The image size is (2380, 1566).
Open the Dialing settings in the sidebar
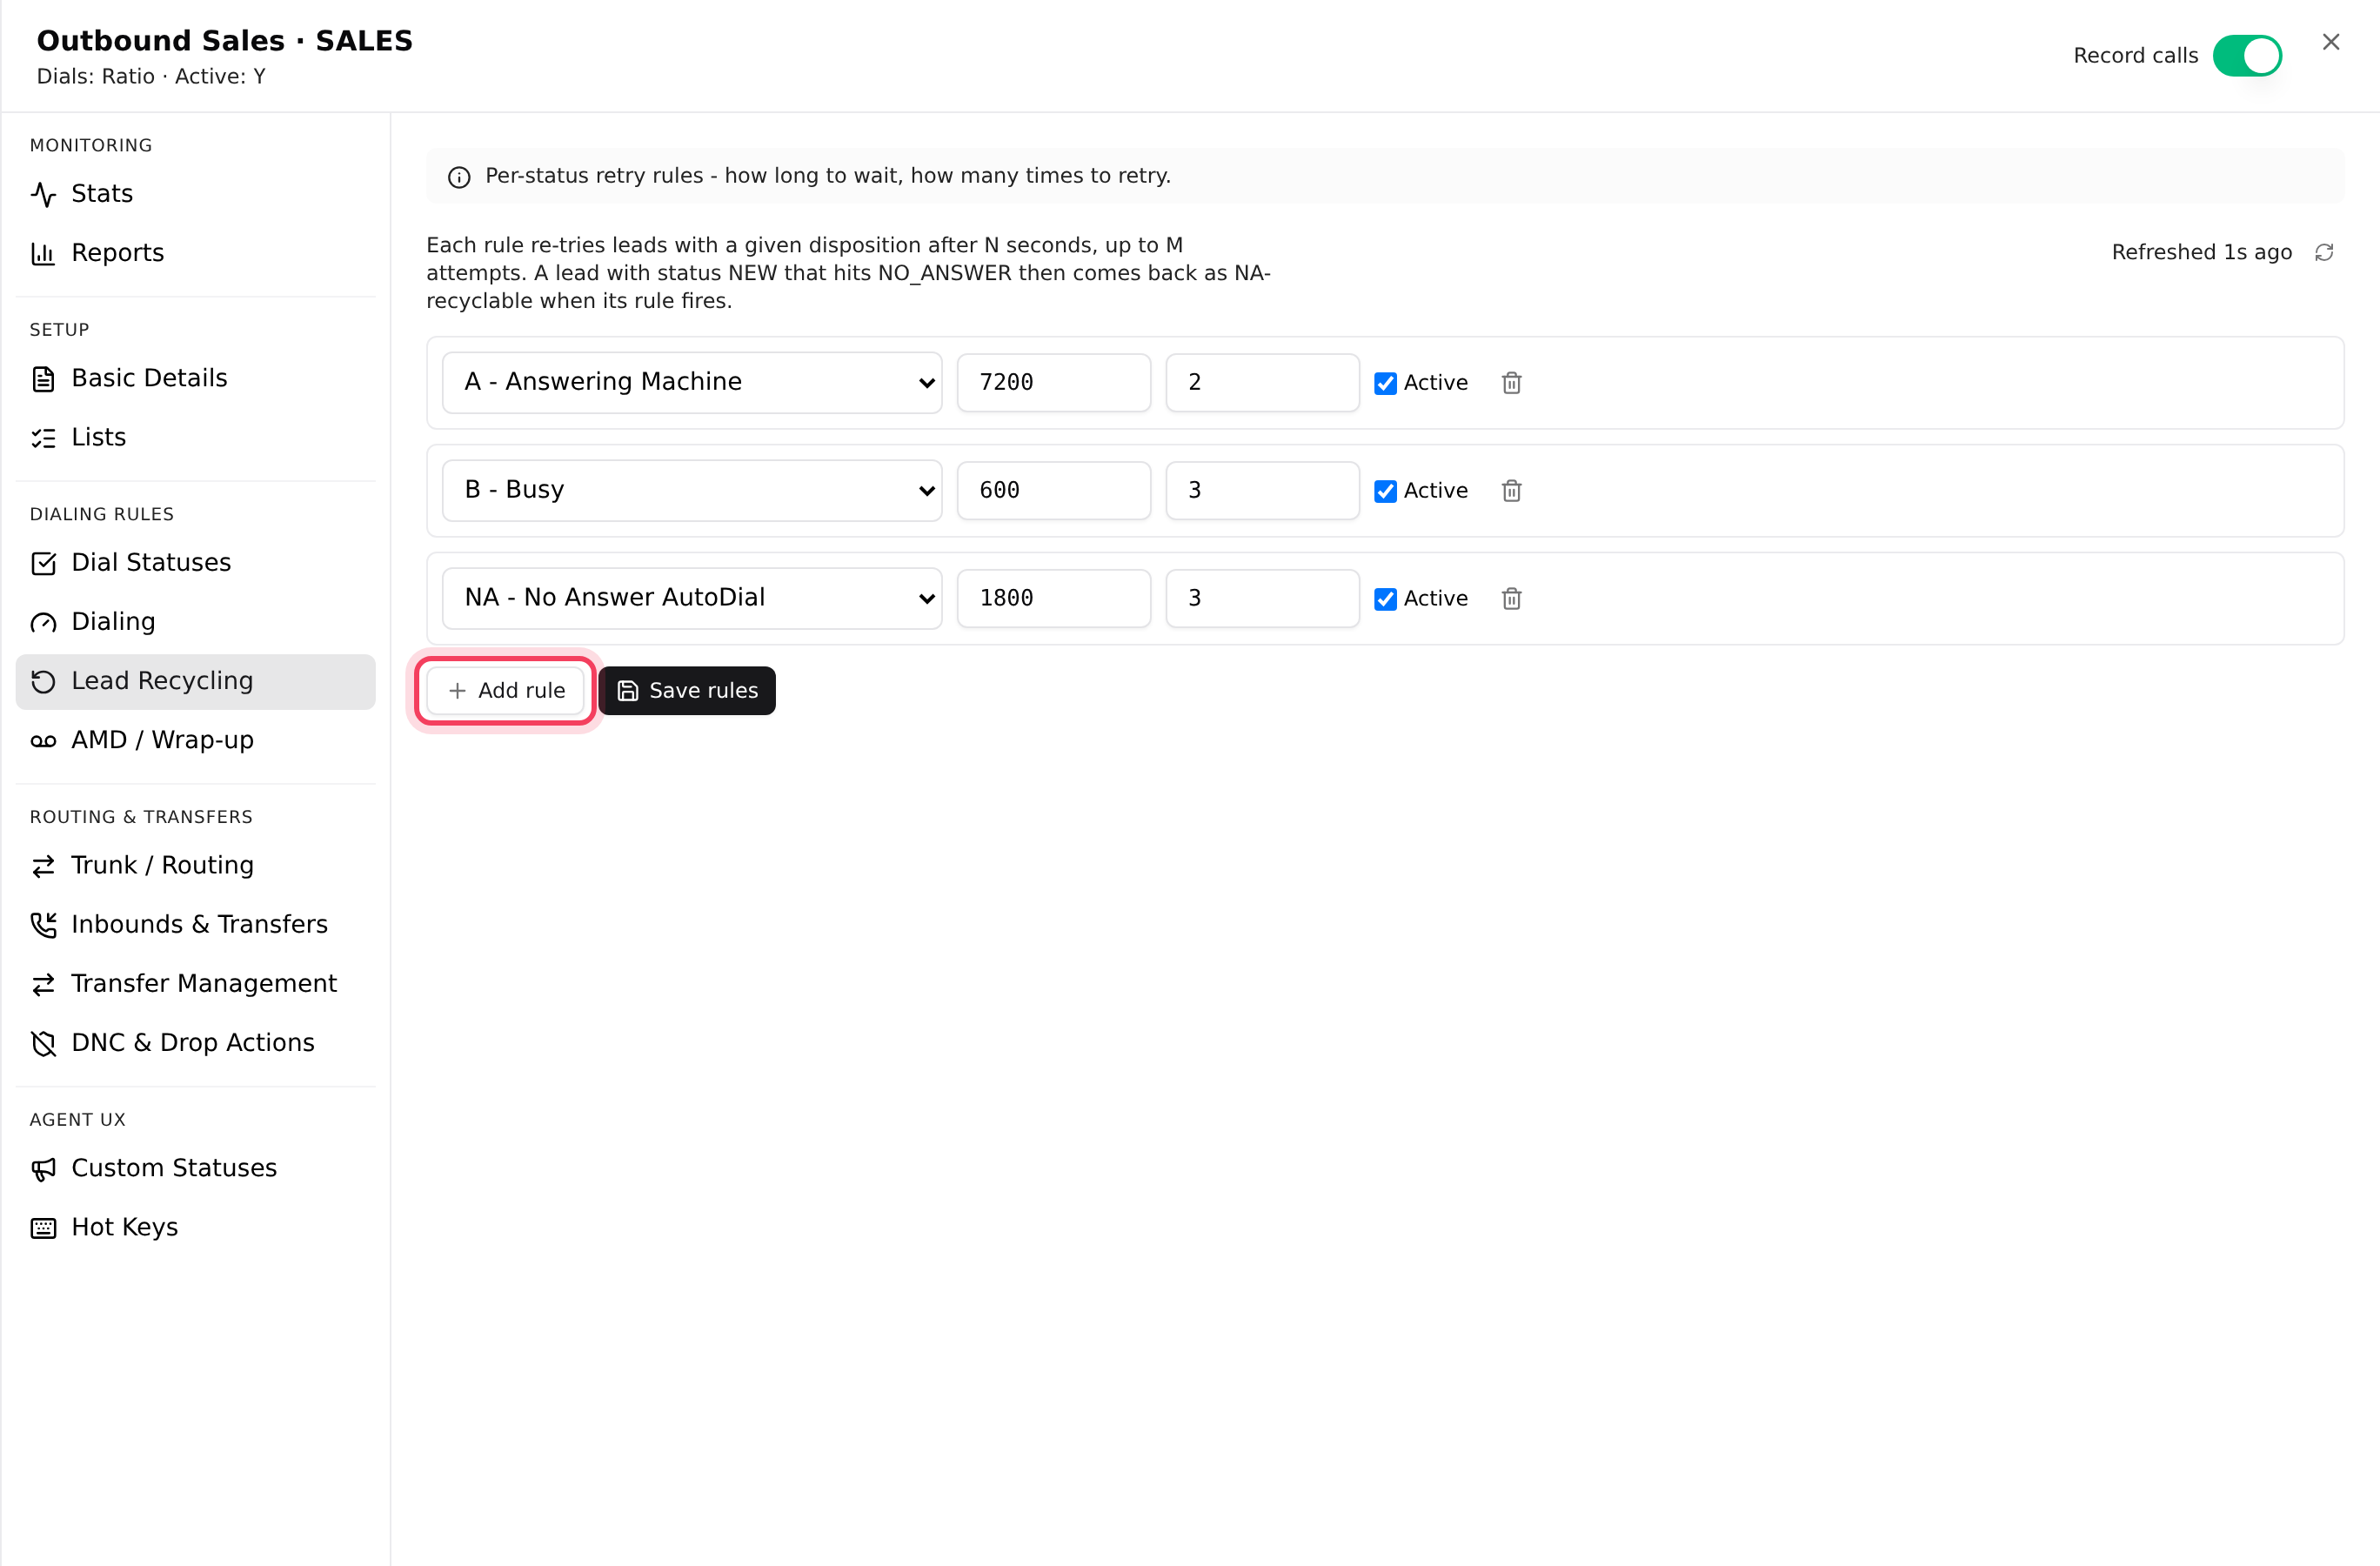196,622
